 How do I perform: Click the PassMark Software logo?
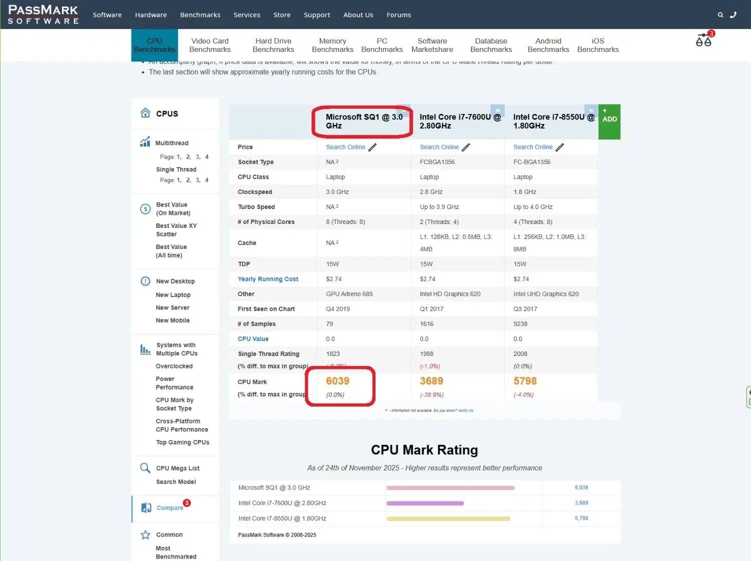44,14
